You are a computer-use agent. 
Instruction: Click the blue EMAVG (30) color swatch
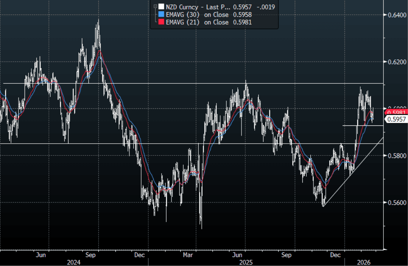click(x=161, y=14)
